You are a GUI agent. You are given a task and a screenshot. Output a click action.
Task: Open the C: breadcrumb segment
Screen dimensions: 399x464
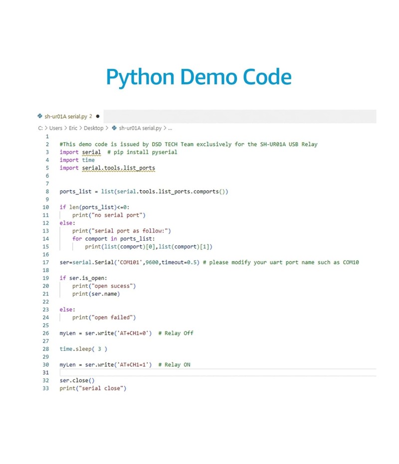(40, 128)
